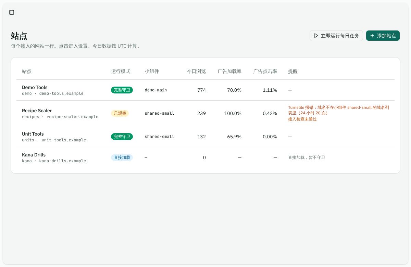The image size is (411, 267).
Task: Click the 0.42% click rate
Action: point(270,113)
